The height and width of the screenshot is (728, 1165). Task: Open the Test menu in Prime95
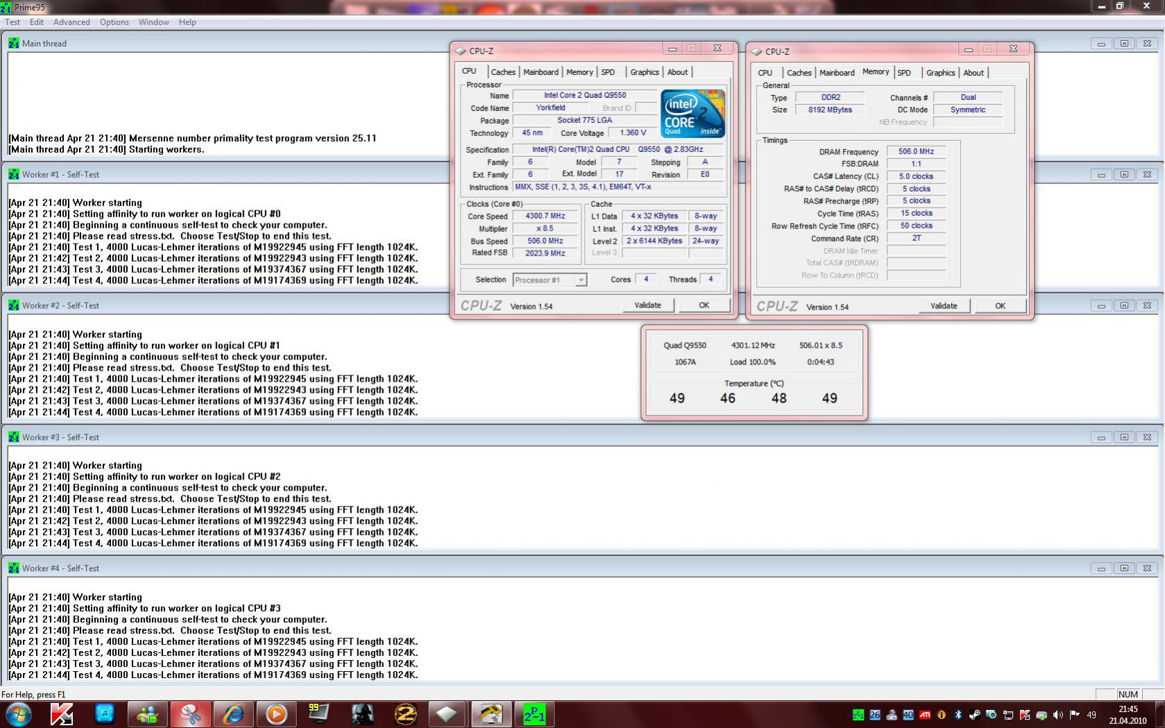tap(12, 22)
